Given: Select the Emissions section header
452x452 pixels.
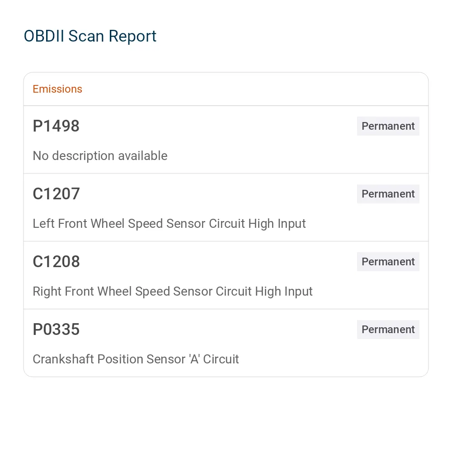Looking at the screenshot, I should [57, 89].
